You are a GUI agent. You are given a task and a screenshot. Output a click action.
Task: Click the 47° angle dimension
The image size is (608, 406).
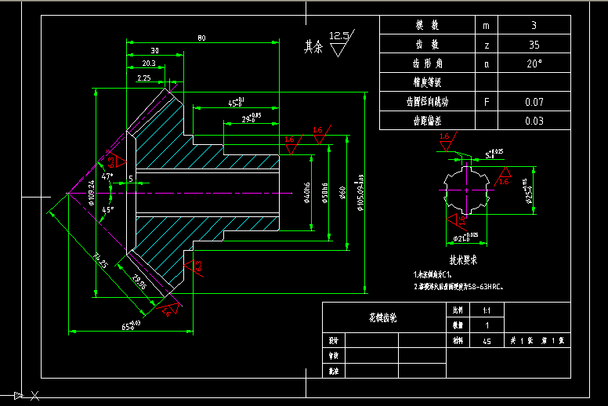pyautogui.click(x=107, y=176)
